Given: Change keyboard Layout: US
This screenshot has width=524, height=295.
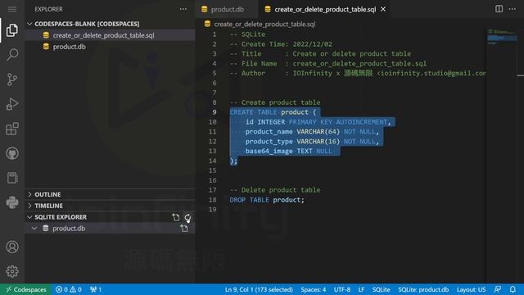Looking at the screenshot, I should (471, 289).
